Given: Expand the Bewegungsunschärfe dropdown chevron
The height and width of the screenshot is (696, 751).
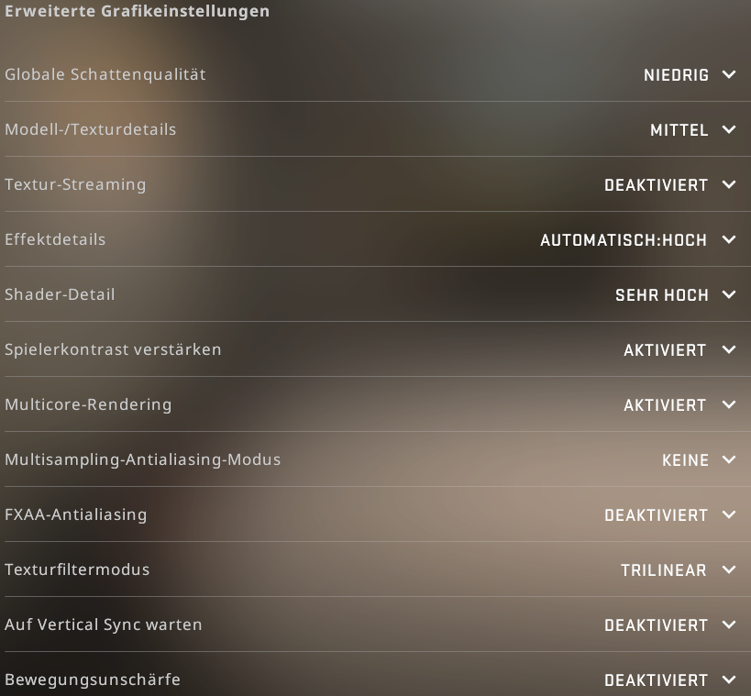Looking at the screenshot, I should click(x=729, y=679).
